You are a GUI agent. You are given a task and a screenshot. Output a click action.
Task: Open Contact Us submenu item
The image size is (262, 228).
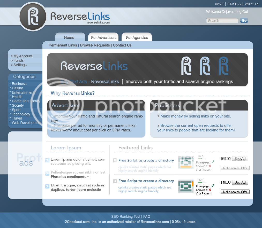[x=122, y=45]
